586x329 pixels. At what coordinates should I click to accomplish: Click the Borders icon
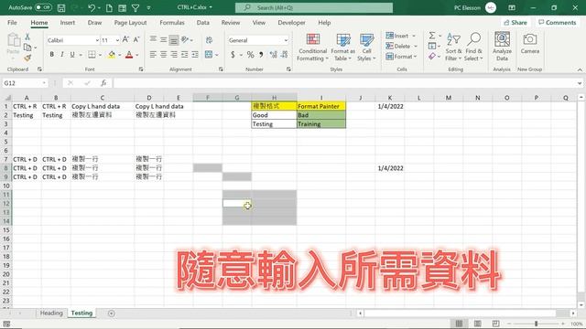coord(92,55)
